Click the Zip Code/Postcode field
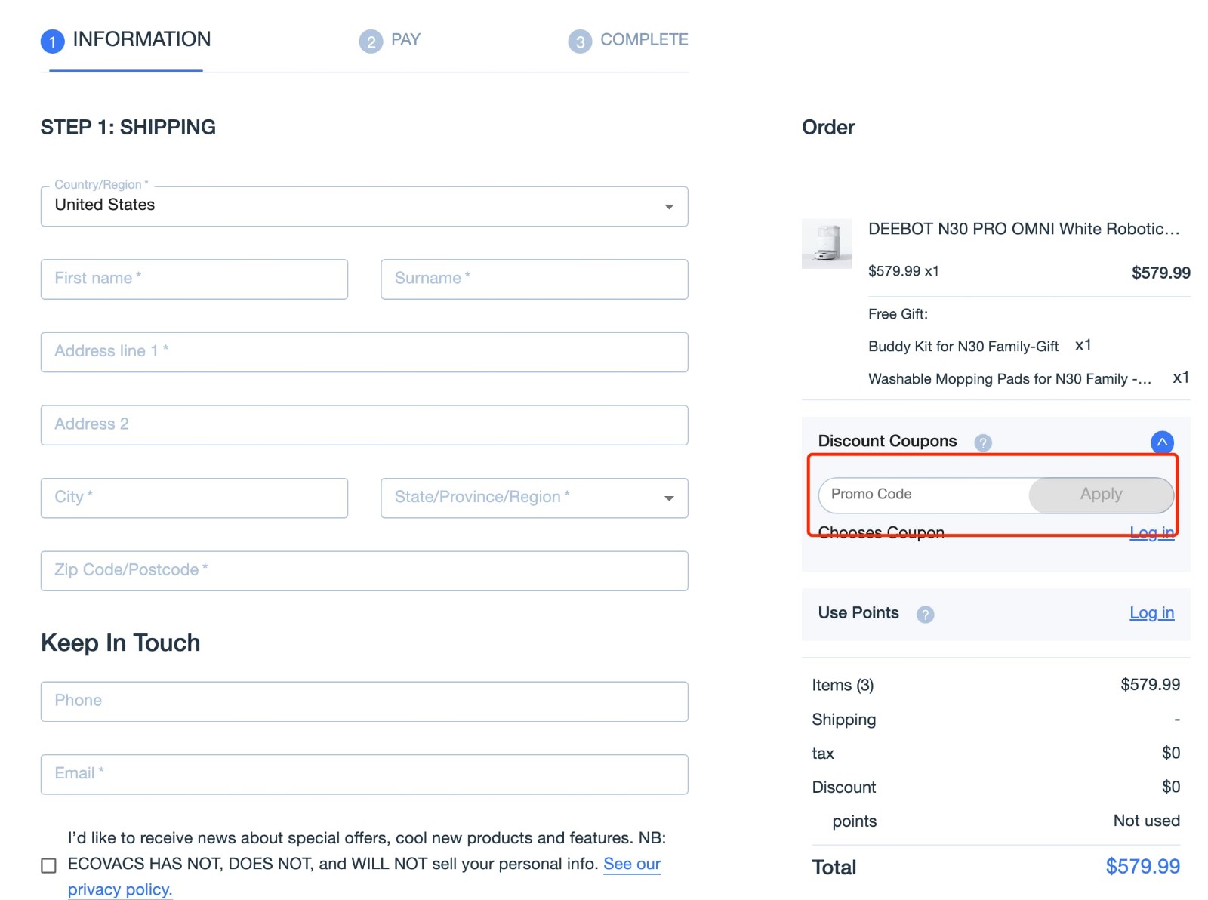Screen dimensions: 1208x900 (364, 571)
